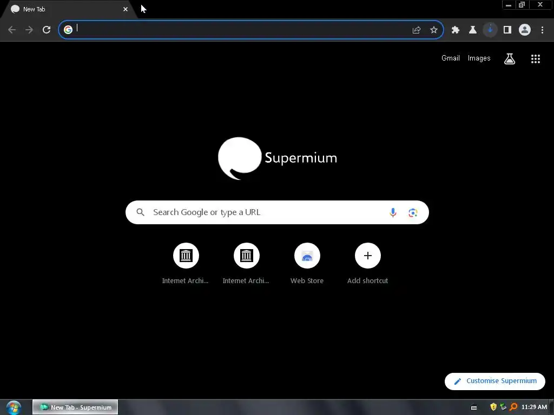Screen dimensions: 554x415
Task: Reload the current page
Action: coord(47,30)
